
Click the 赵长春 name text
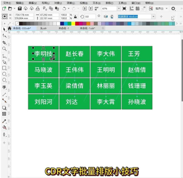click(x=75, y=54)
